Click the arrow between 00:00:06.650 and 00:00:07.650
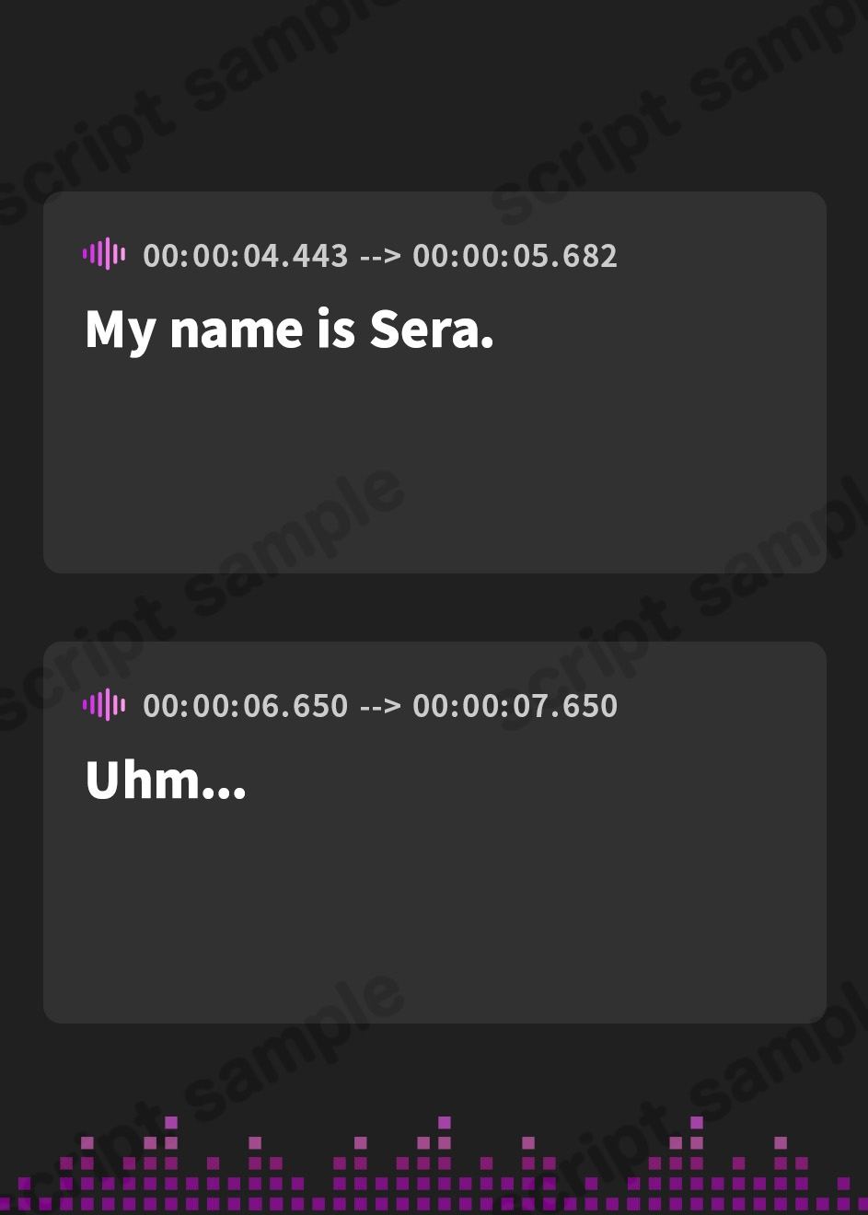 point(380,706)
